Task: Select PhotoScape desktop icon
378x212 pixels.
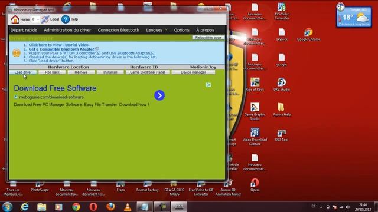Action: click(40, 186)
